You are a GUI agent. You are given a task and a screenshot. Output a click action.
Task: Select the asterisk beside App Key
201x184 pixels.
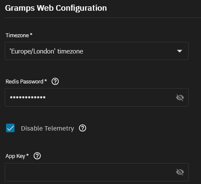tap(27, 155)
